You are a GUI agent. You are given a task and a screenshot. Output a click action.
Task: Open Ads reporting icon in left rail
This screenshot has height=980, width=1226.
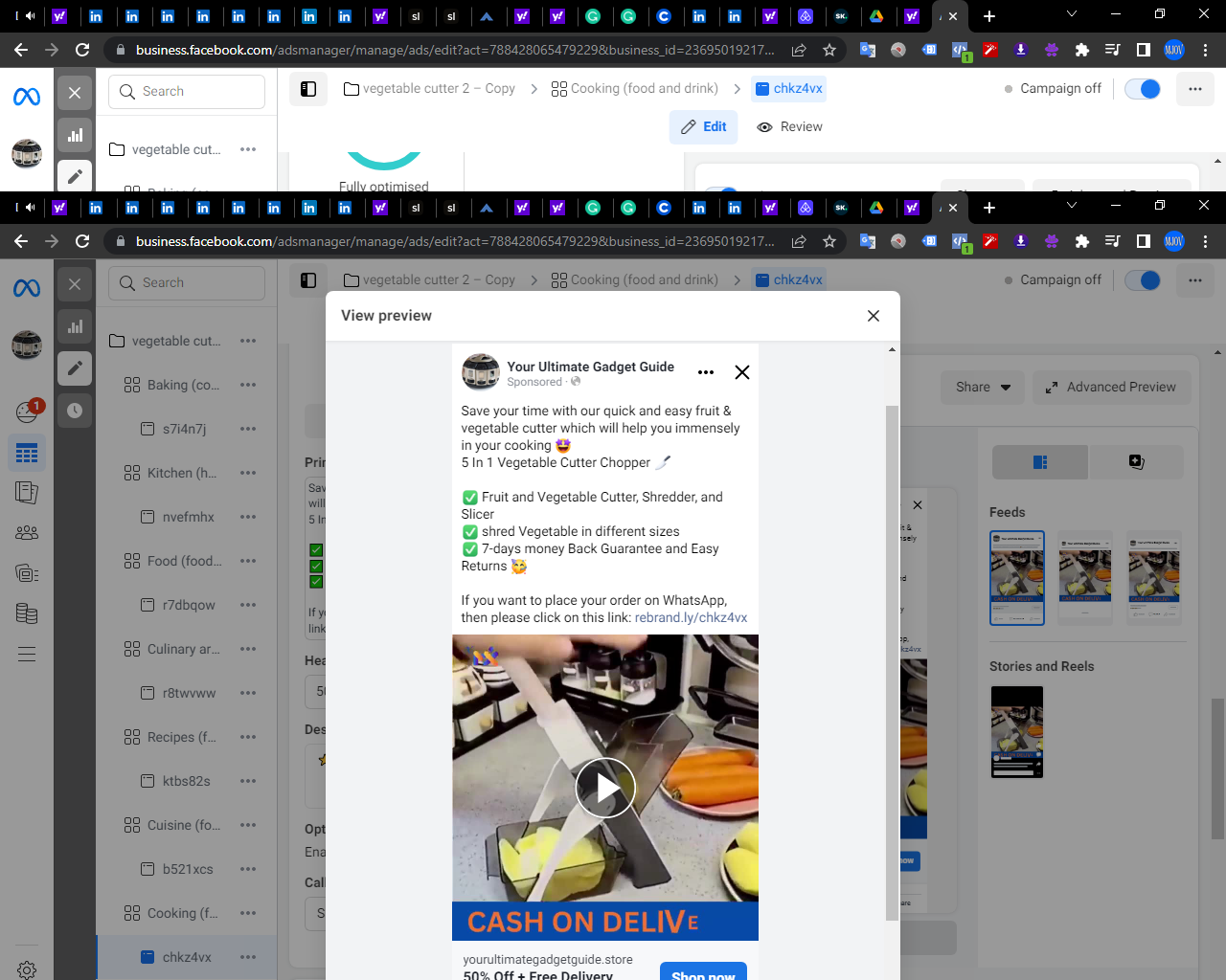coord(27,493)
